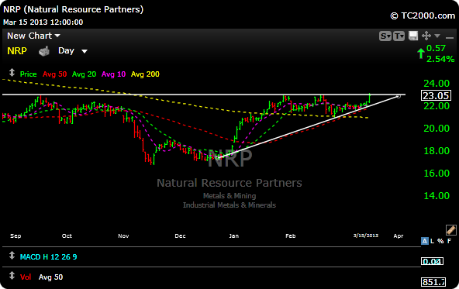Click the yellow NRP ticker symbol

[17, 51]
